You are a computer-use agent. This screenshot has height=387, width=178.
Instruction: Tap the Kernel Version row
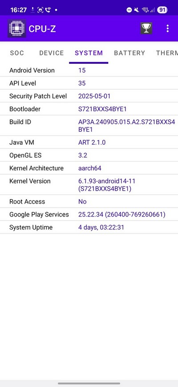(x=89, y=185)
